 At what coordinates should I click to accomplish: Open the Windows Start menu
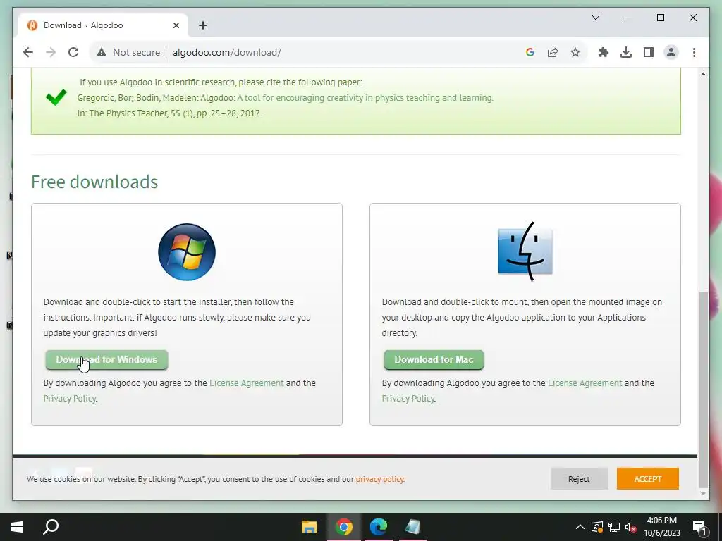(x=17, y=527)
